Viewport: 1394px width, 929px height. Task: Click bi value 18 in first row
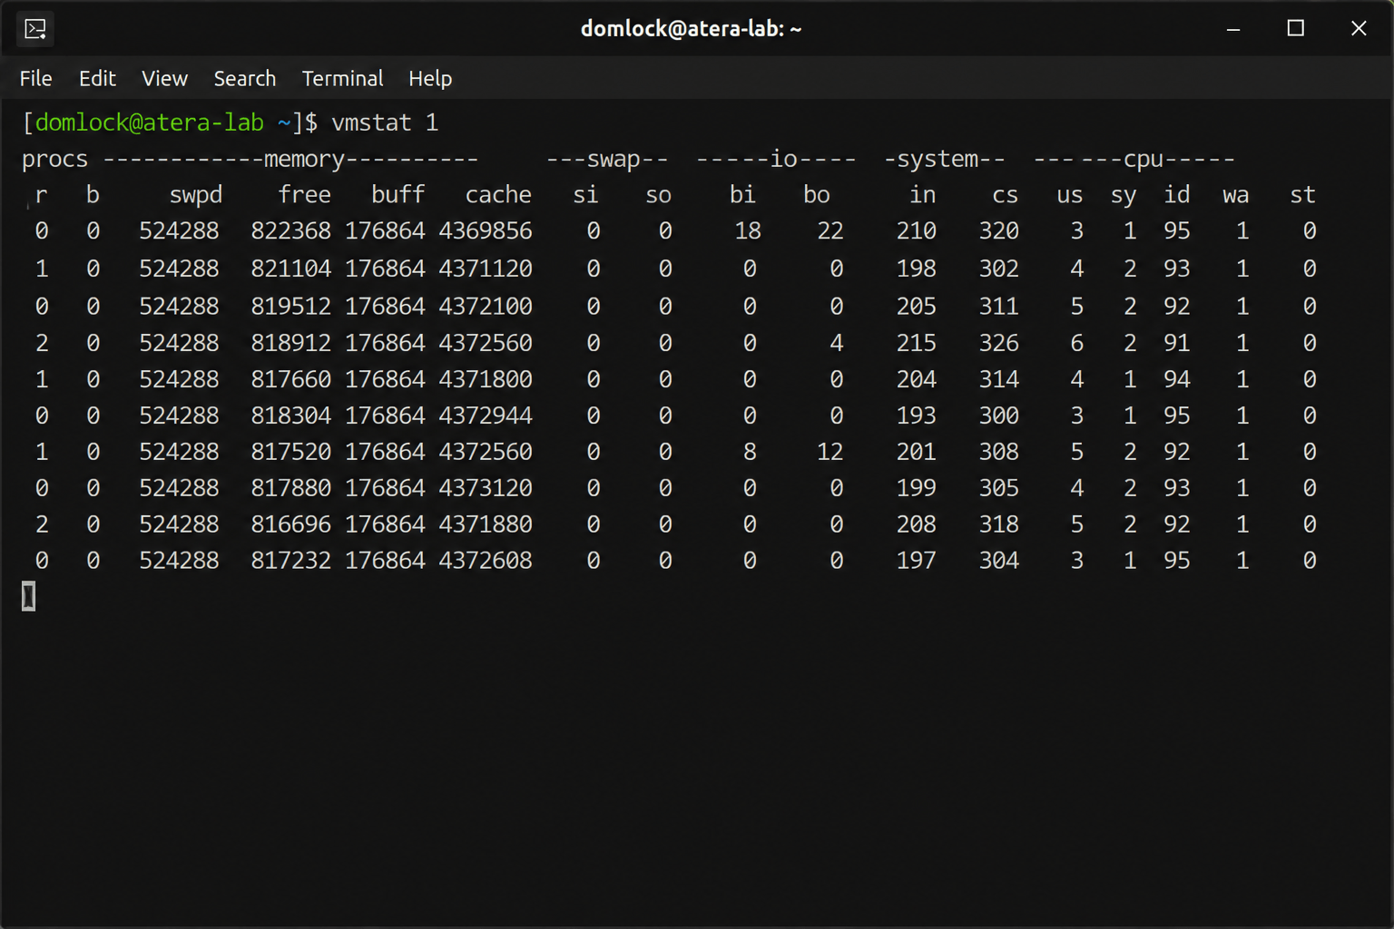pyautogui.click(x=748, y=231)
